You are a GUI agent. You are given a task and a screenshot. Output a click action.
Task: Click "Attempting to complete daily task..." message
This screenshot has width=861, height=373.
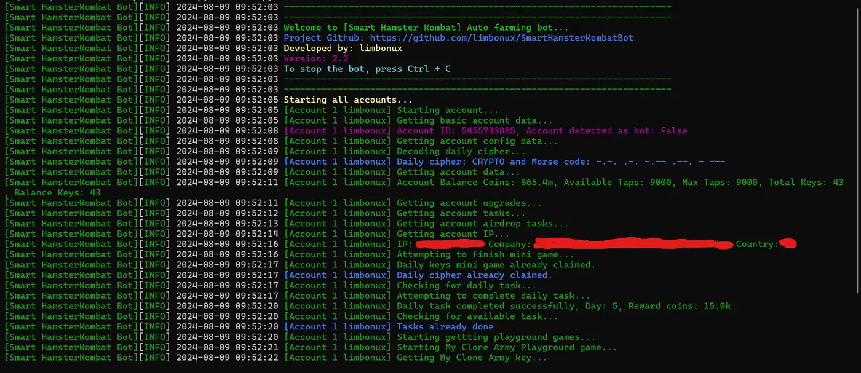point(493,296)
